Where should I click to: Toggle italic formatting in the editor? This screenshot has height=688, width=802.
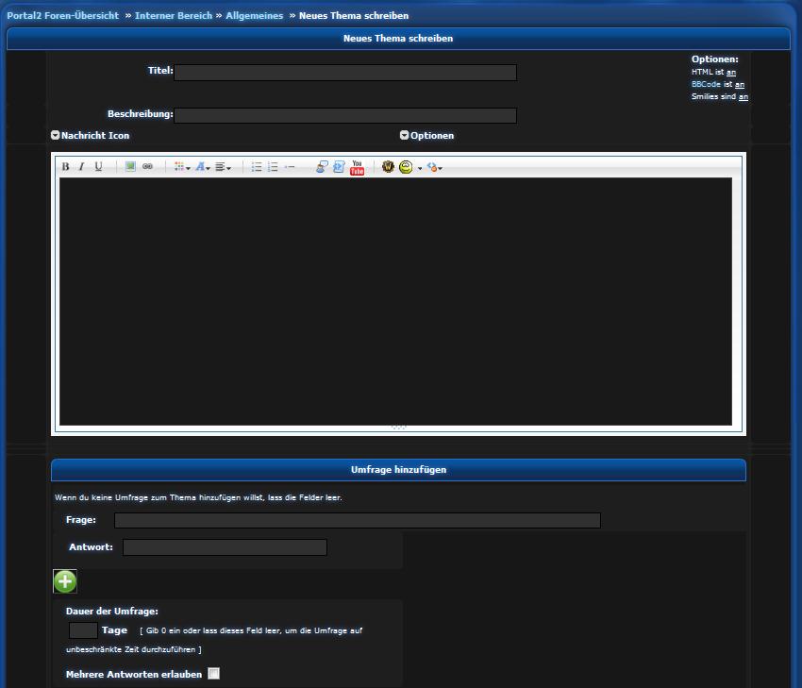(x=81, y=167)
